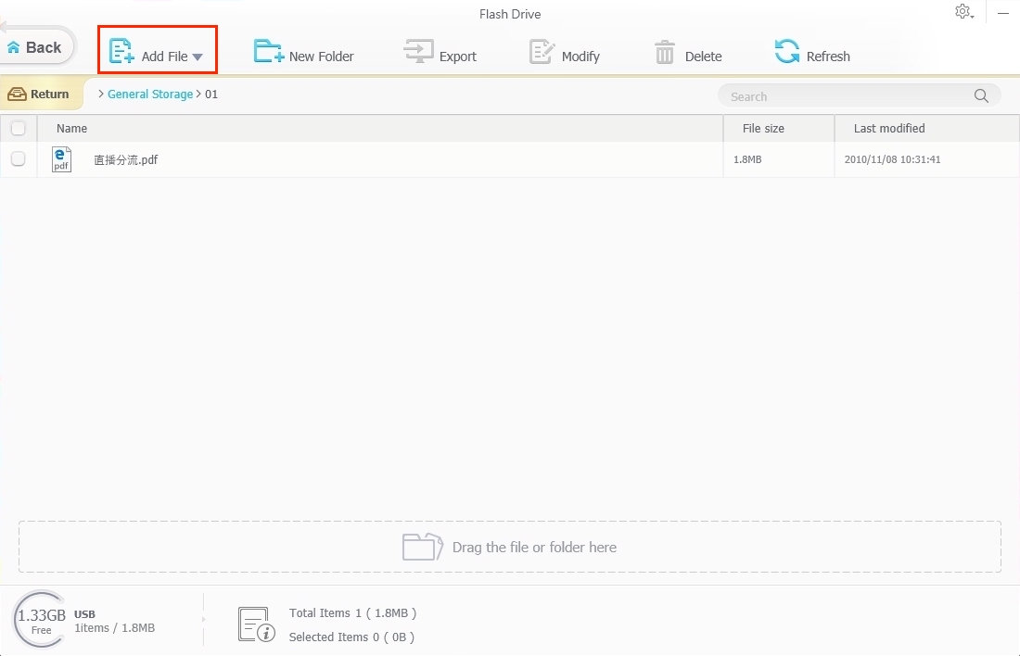Click the Total Items status text
This screenshot has height=656, width=1020.
(352, 613)
